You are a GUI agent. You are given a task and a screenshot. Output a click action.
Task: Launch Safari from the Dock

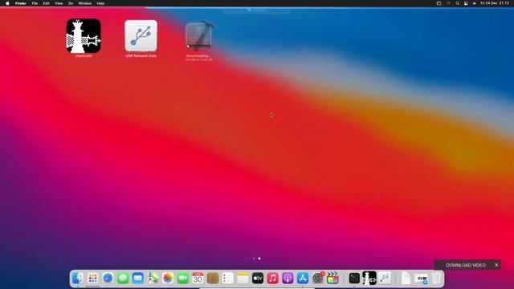108,279
